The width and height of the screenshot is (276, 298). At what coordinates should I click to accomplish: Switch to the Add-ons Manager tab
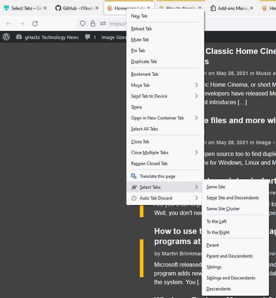point(232,8)
